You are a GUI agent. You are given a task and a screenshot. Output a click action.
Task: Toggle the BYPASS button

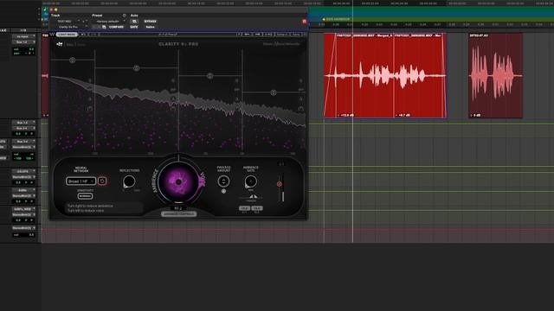150,22
